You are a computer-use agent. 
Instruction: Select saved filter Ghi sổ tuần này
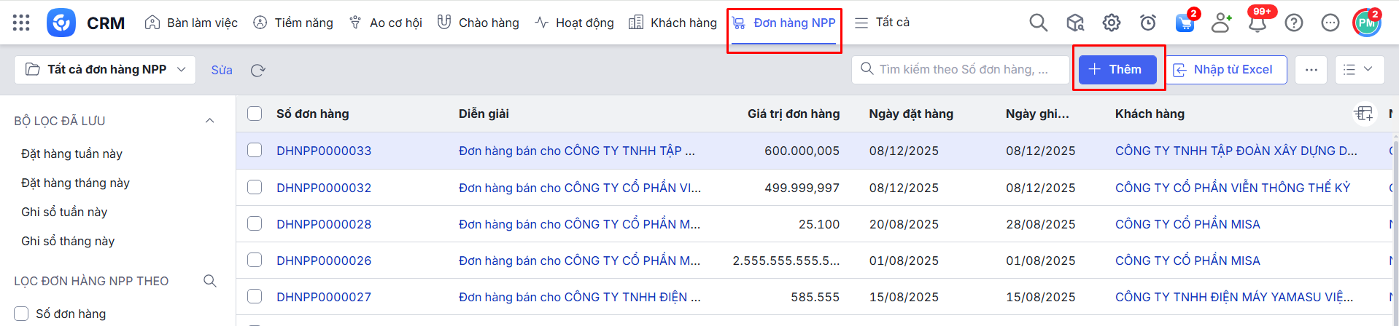click(x=64, y=212)
